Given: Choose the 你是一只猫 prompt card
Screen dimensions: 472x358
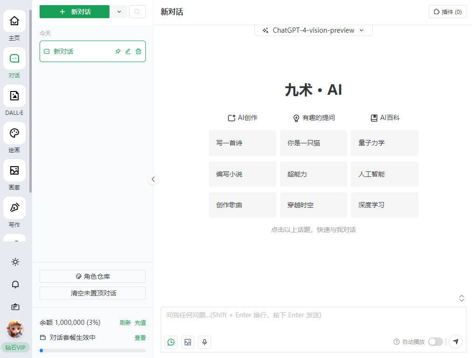Looking at the screenshot, I should [x=314, y=143].
